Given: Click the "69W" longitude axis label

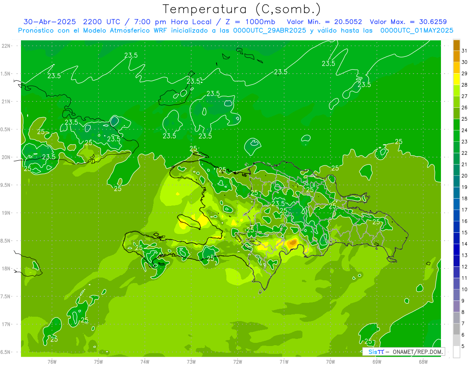Looking at the screenshot, I should pyautogui.click(x=377, y=361).
